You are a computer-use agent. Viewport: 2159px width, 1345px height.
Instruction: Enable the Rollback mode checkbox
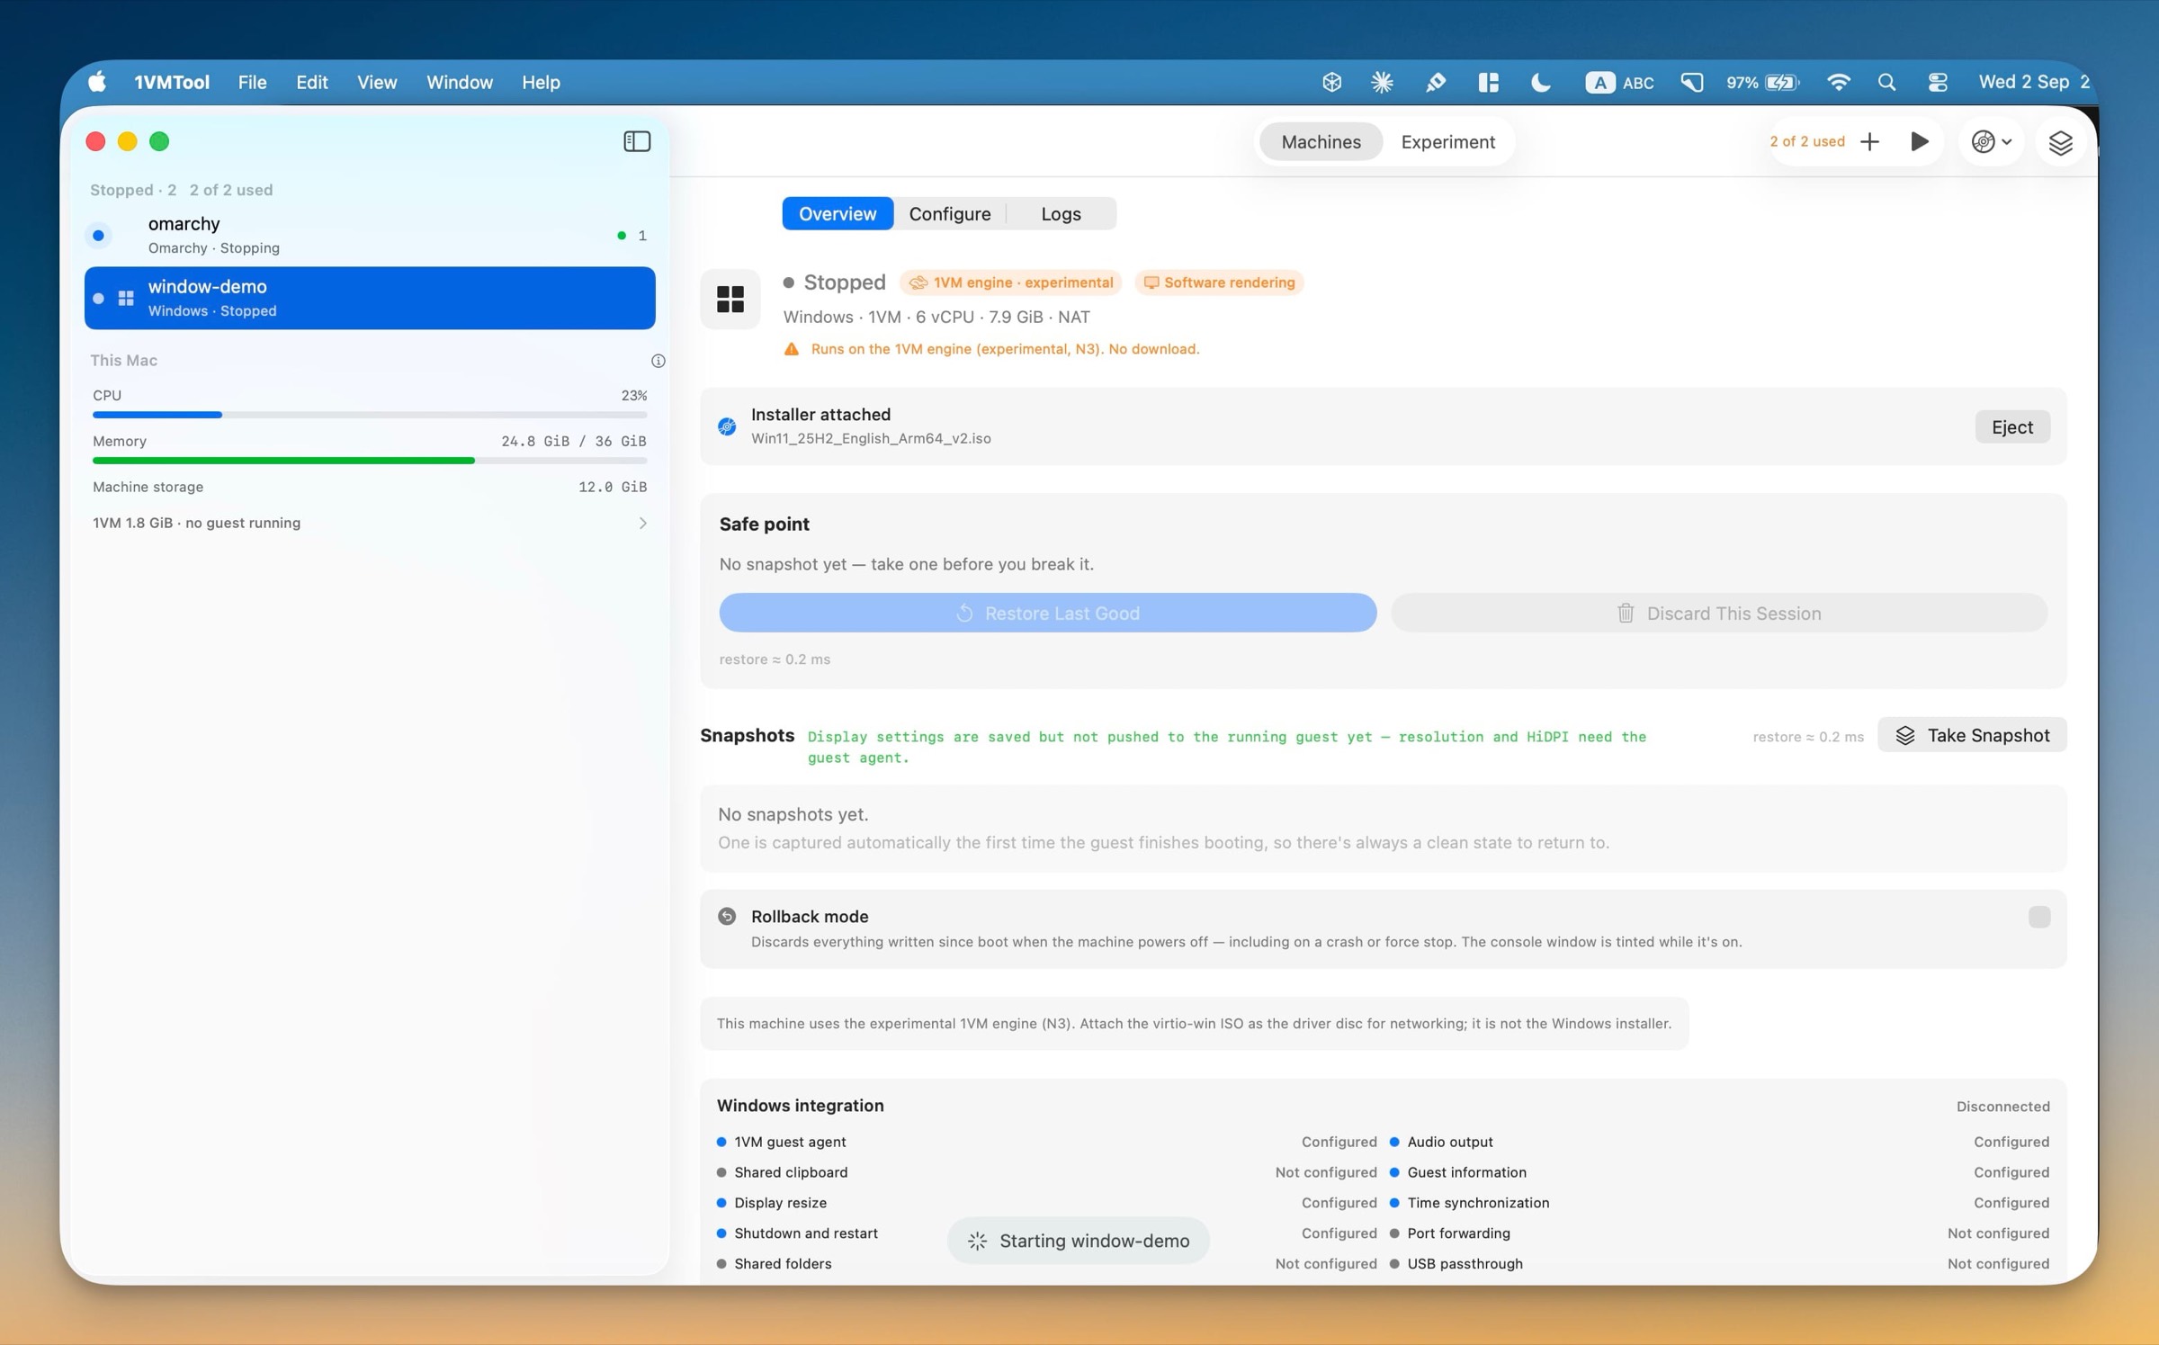tap(2038, 917)
